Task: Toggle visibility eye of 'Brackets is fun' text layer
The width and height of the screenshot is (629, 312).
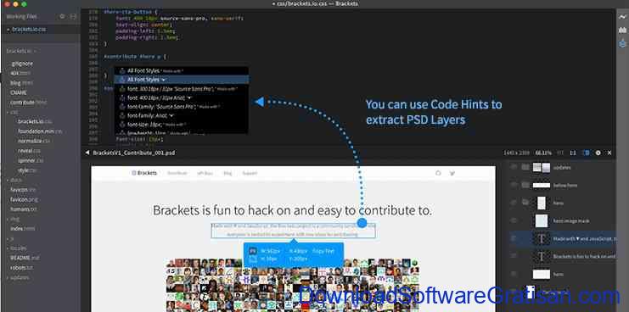Action: point(513,256)
